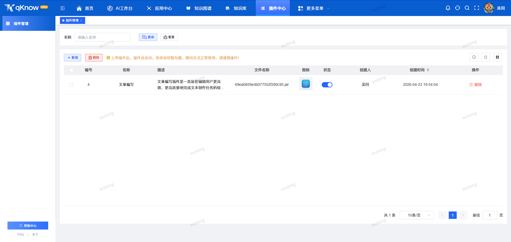Check the row 4 文章编写 checkbox
This screenshot has height=242, width=511.
pyautogui.click(x=71, y=85)
